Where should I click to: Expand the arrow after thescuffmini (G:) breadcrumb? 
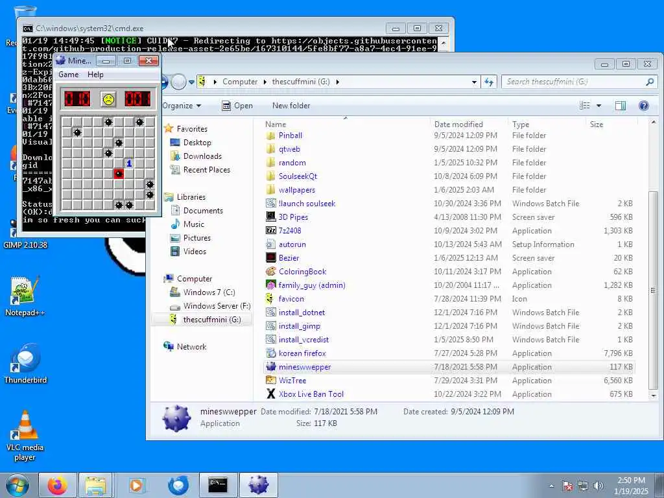coord(337,82)
